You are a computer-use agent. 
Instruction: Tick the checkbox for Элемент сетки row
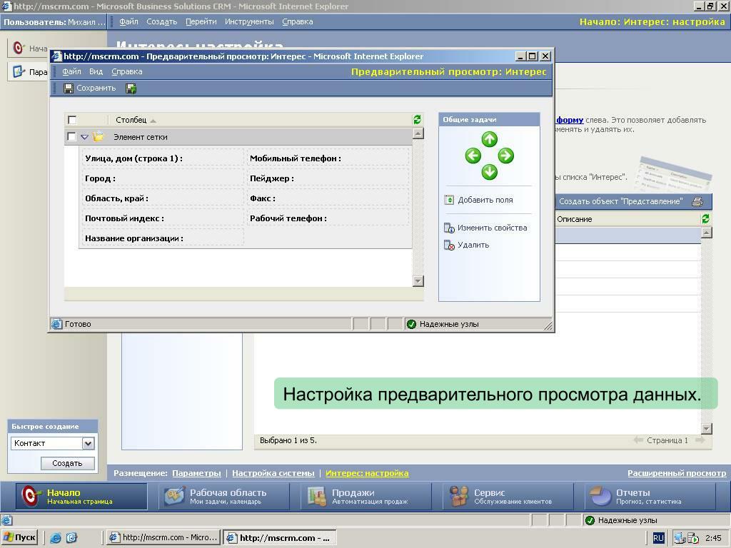(x=72, y=136)
